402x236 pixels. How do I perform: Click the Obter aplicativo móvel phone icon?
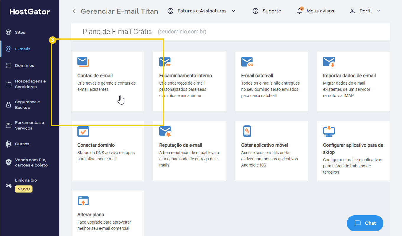(247, 131)
